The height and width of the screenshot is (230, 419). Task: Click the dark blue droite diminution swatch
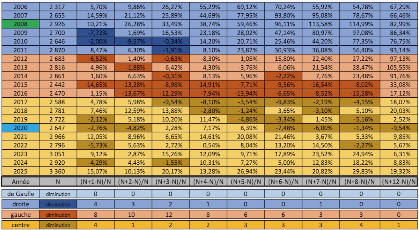click(x=58, y=205)
